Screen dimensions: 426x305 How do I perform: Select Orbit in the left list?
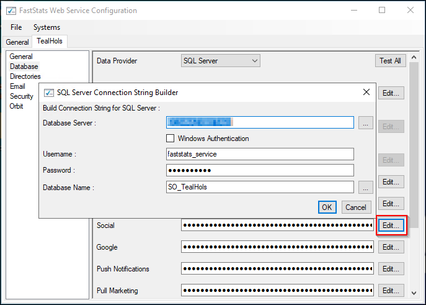(16, 106)
